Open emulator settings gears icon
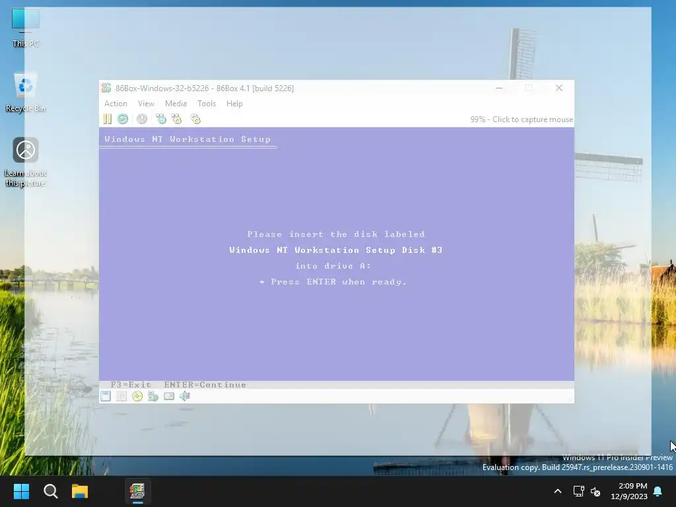Screen dimensions: 676x507 (195, 119)
